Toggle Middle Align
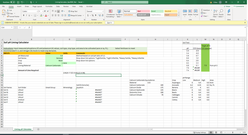The image size is (248, 135). (55, 11)
